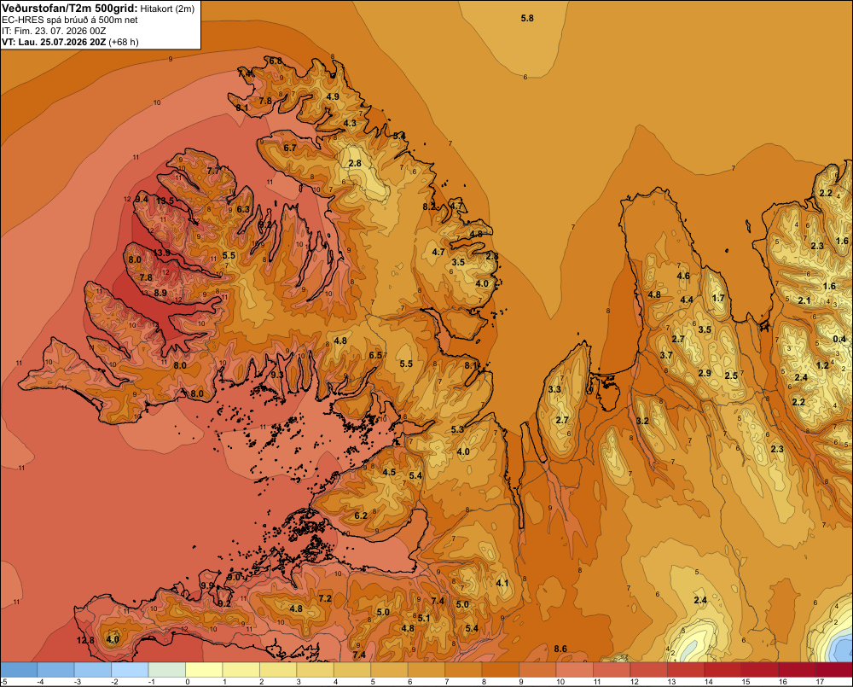Click the 2.5 temperature value
The height and width of the screenshot is (687, 853).
[731, 376]
